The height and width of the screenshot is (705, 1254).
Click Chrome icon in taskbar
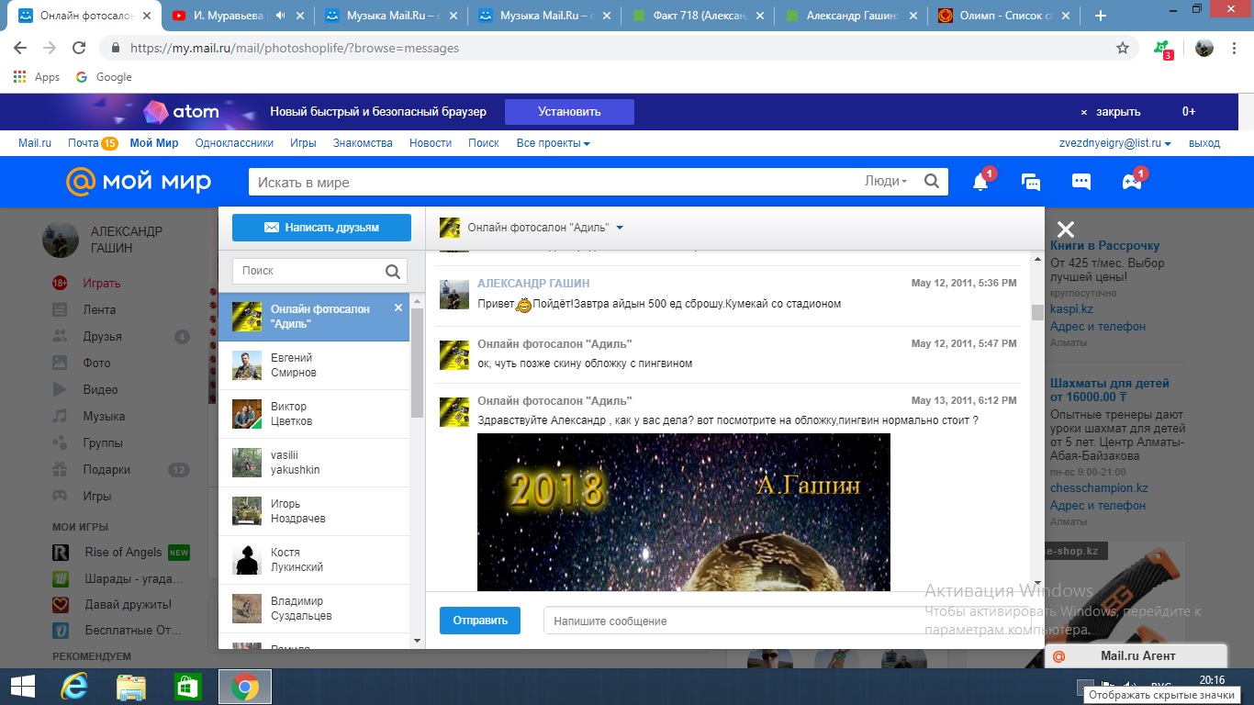tap(244, 687)
